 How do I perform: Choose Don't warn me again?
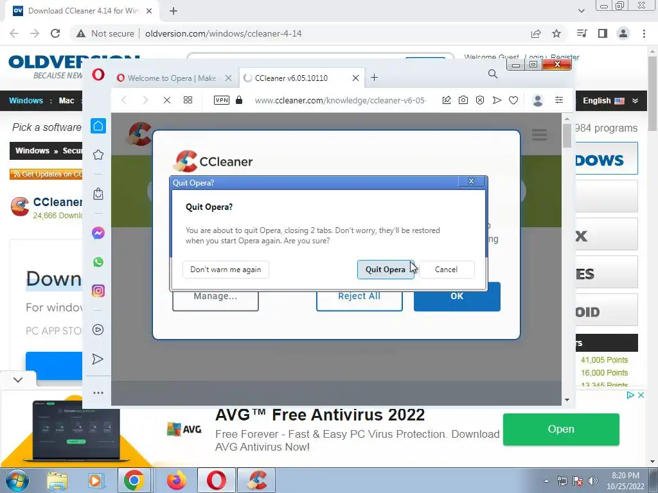click(226, 270)
